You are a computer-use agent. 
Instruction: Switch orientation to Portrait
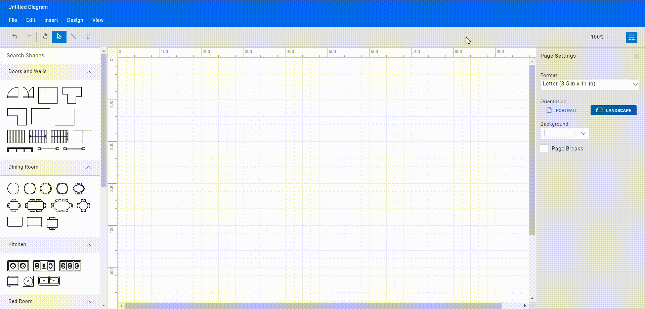tap(562, 110)
